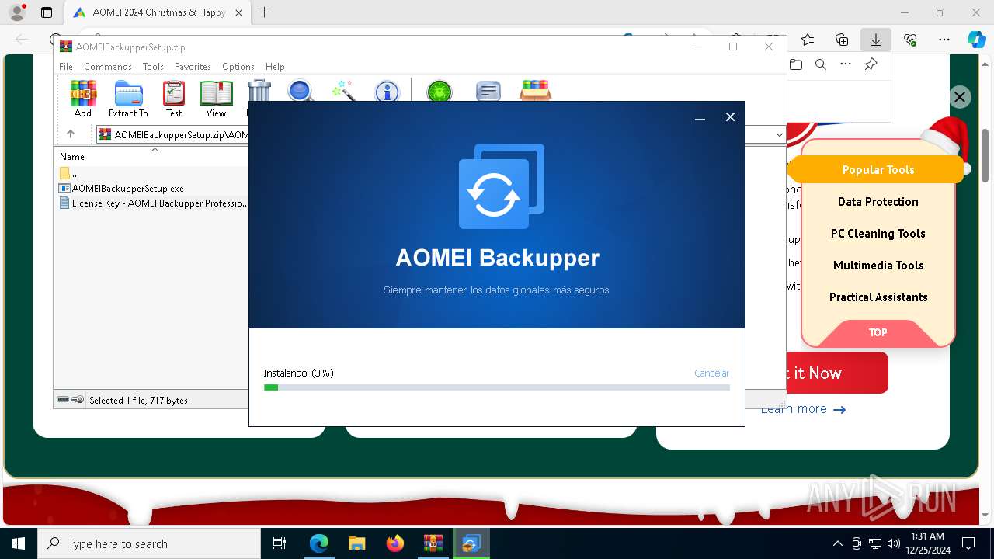
Task: Minimize the AOMEI Backupper installer
Action: coord(700,118)
